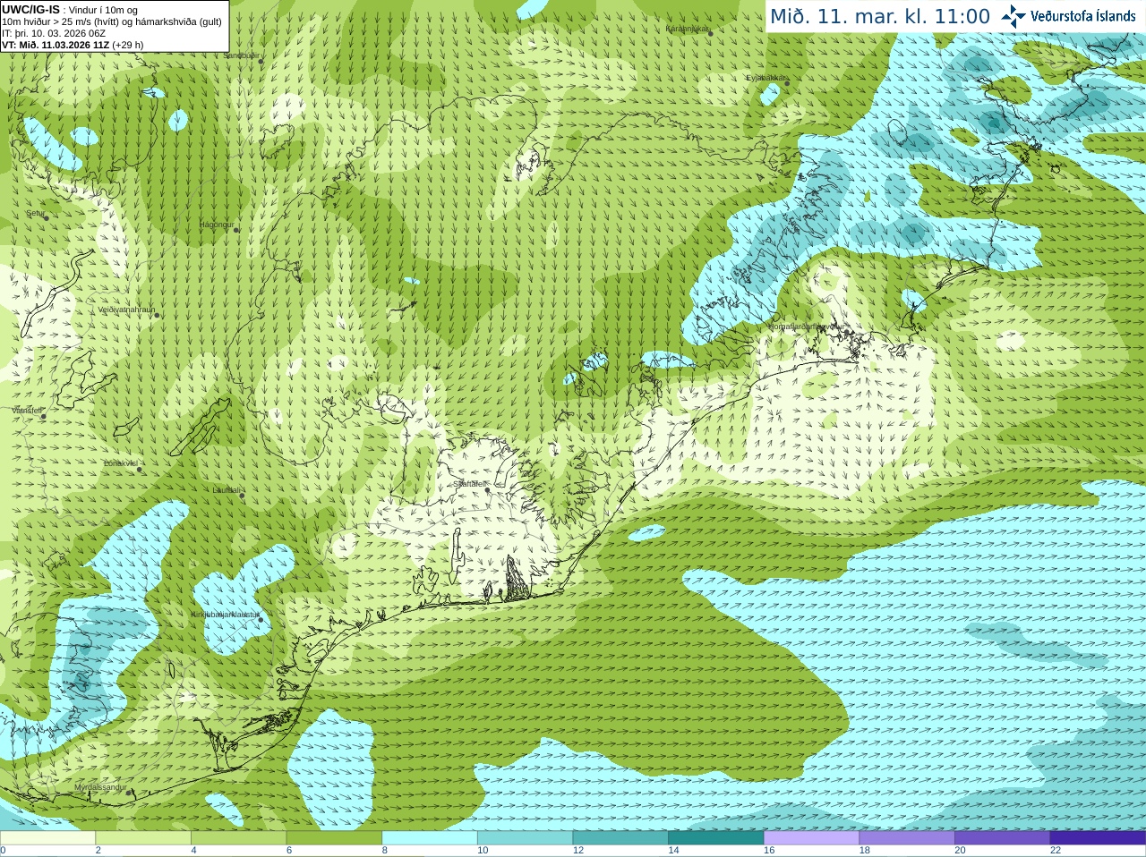This screenshot has width=1146, height=857.
Task: Select the Setur station label
Action: [35, 213]
